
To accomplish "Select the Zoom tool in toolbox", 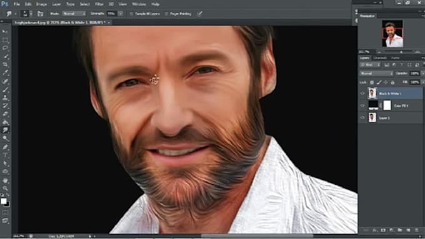I will tap(5, 188).
